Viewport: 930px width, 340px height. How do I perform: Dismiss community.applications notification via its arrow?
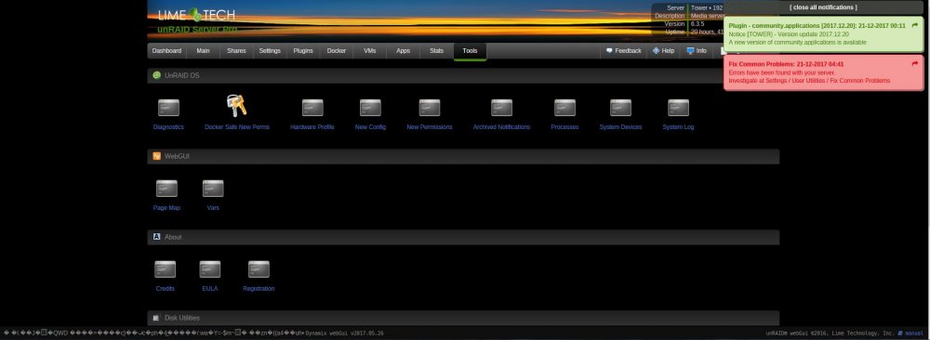click(x=914, y=25)
